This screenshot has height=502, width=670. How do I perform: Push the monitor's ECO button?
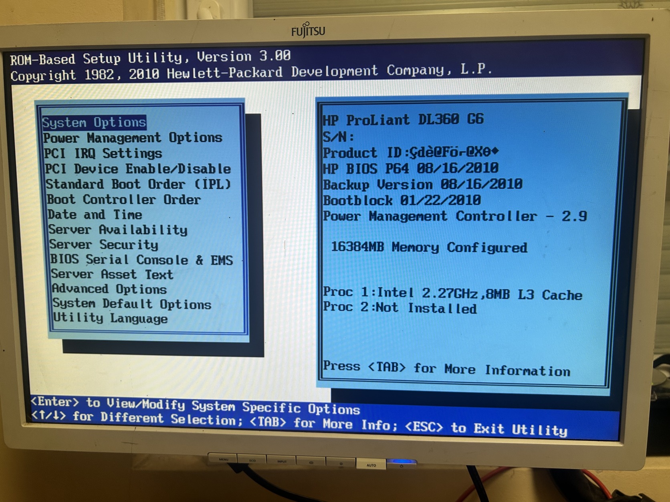252,460
